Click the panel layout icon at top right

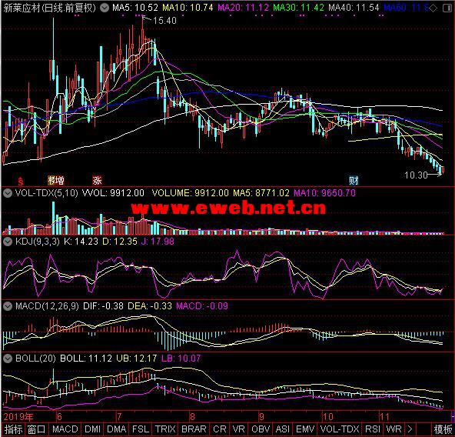pyautogui.click(x=447, y=8)
